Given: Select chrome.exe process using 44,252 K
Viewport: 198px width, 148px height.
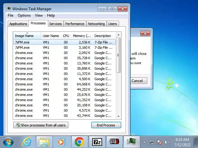Looking at the screenshot, I should (x=64, y=89).
